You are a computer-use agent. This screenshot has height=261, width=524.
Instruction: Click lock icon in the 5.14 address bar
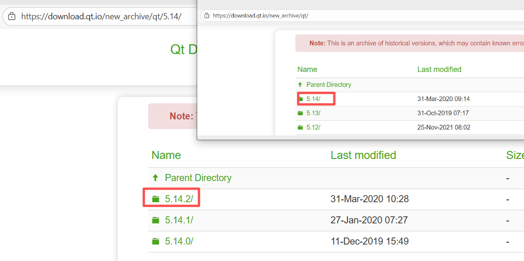(x=12, y=16)
